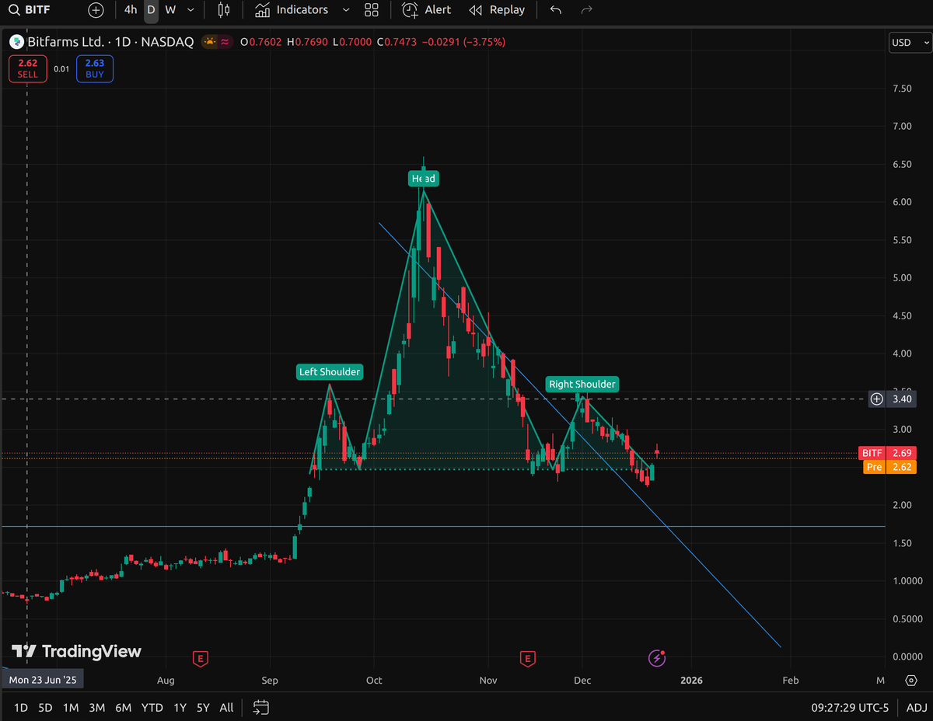The width and height of the screenshot is (933, 721).
Task: Toggle highlighted D daily interval off
Action: (151, 10)
